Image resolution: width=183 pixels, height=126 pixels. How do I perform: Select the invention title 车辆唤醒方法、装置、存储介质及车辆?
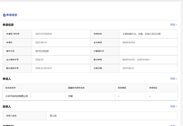point(141,34)
